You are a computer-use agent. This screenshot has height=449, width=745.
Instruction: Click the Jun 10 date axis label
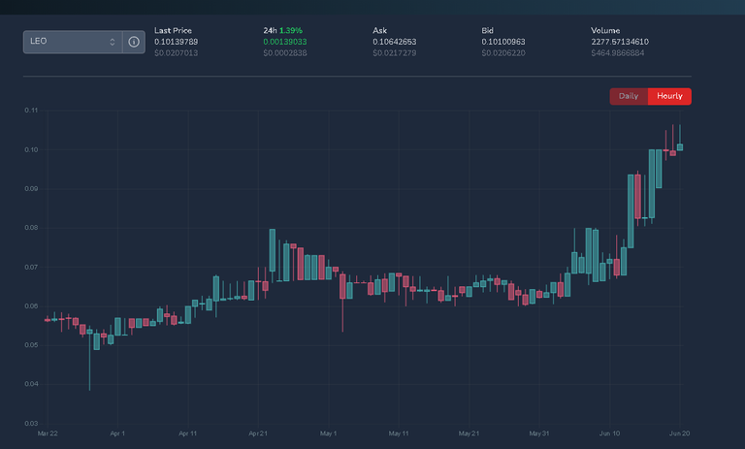pos(609,433)
